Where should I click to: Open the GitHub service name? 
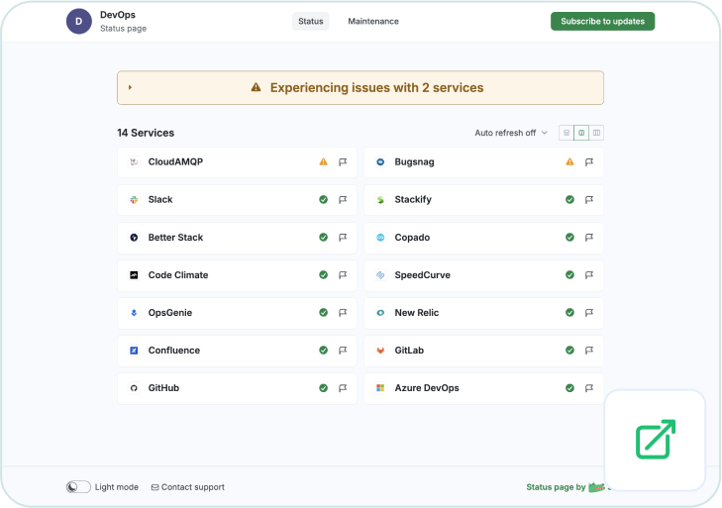click(x=163, y=388)
